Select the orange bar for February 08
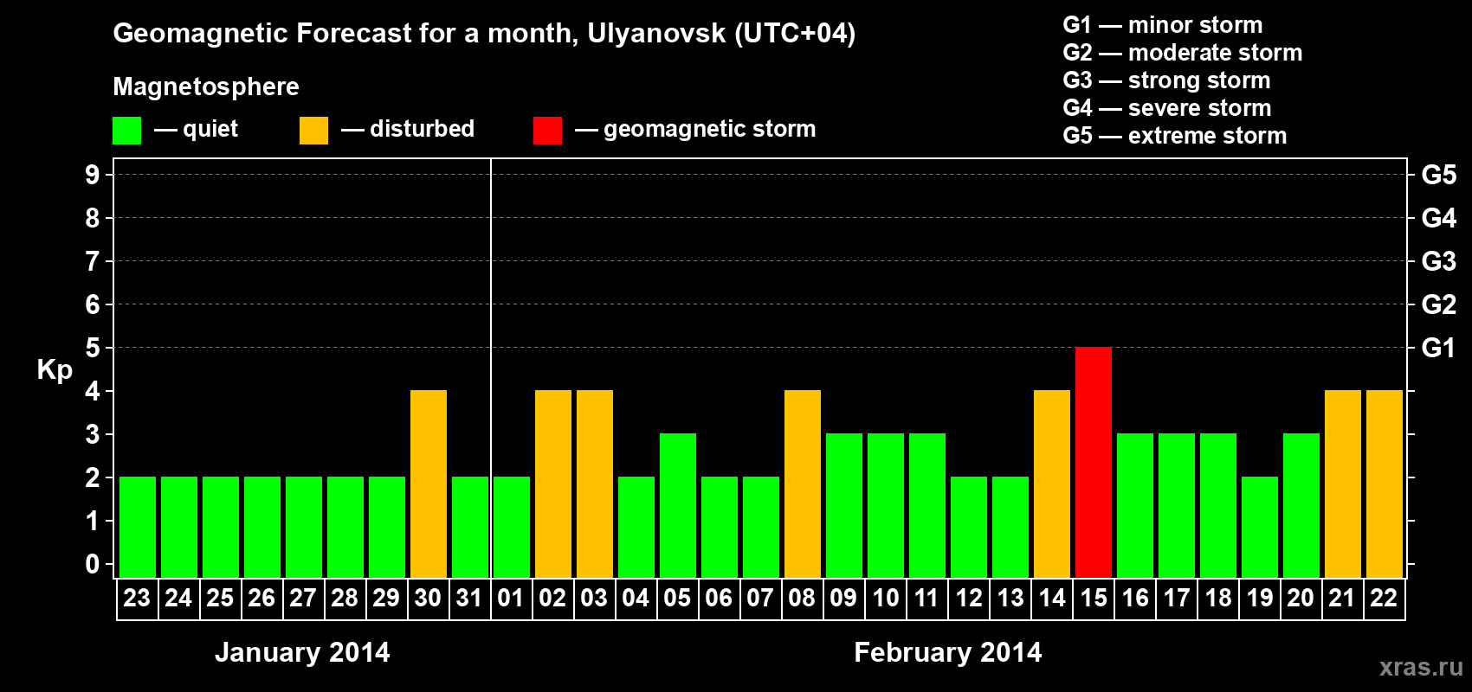1472x692 pixels. click(803, 484)
